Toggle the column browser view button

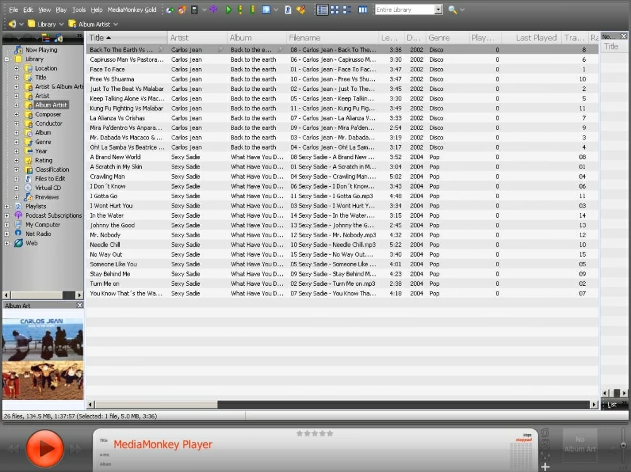tap(363, 9)
